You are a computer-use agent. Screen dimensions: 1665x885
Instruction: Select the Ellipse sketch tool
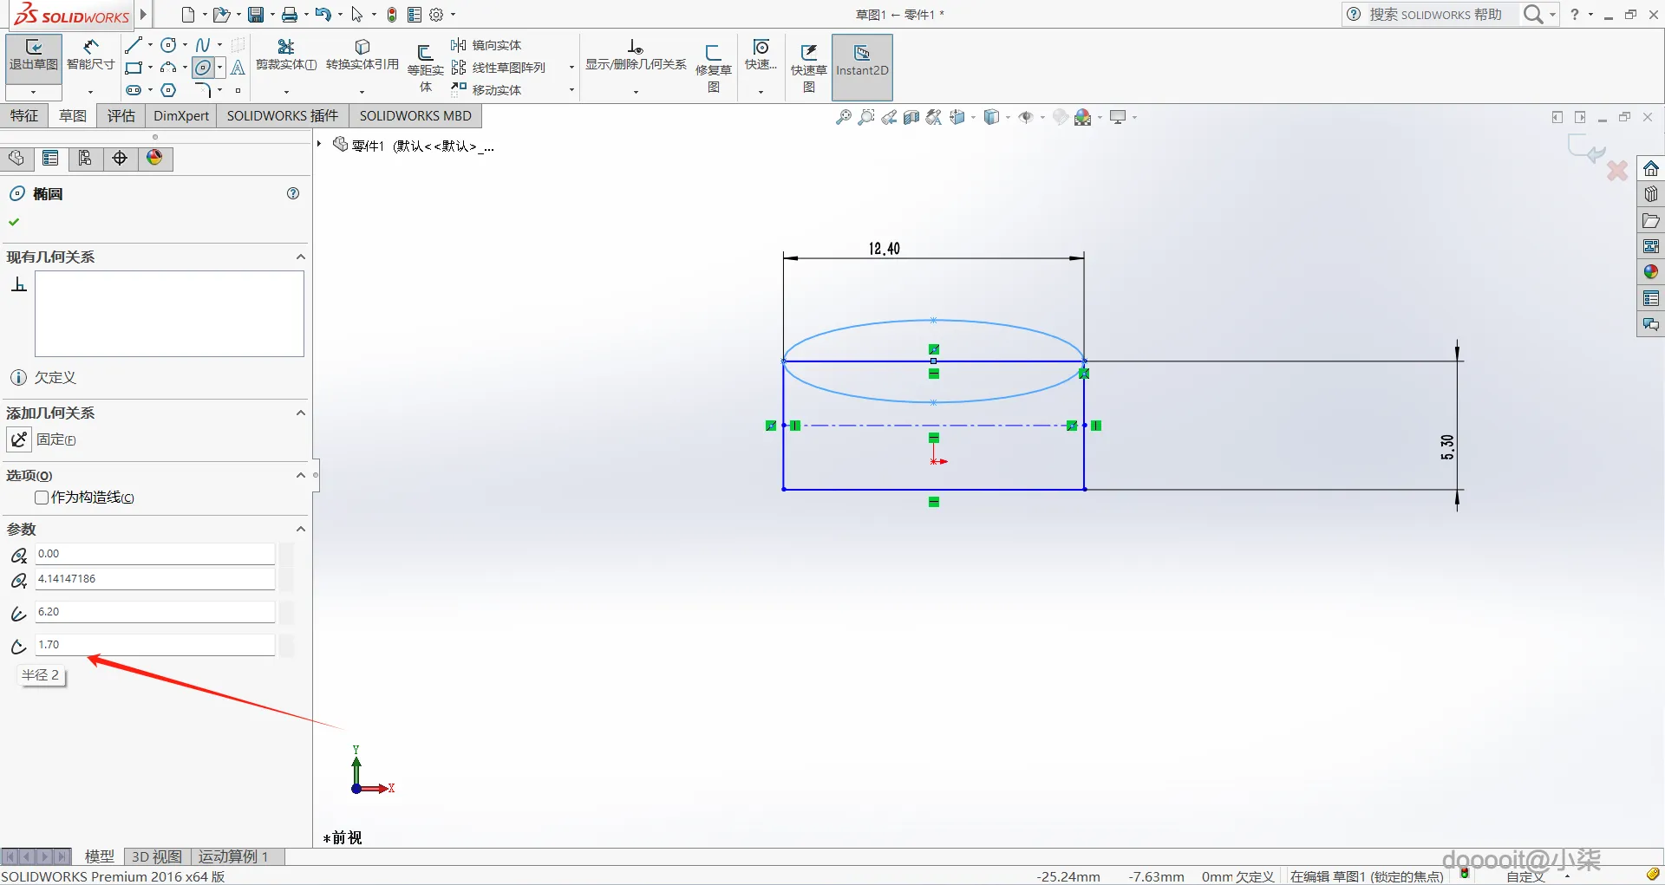pyautogui.click(x=203, y=68)
